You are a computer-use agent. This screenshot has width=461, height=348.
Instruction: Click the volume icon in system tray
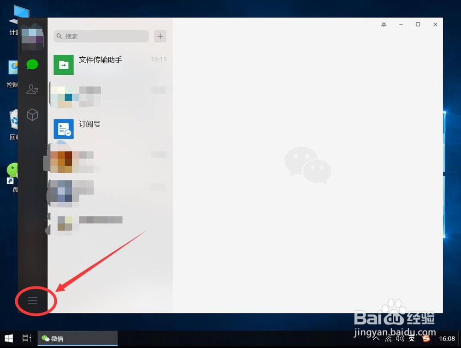[400, 339]
